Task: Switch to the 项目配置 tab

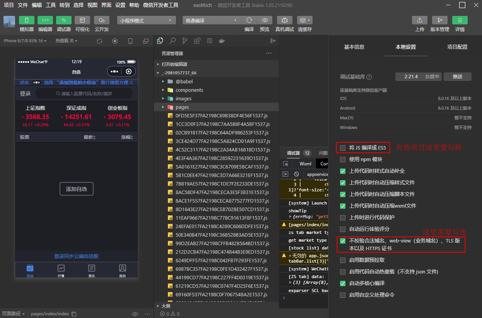Action: [457, 47]
